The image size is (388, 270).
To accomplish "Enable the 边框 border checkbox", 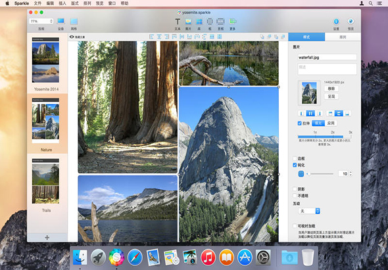I will 295,158.
